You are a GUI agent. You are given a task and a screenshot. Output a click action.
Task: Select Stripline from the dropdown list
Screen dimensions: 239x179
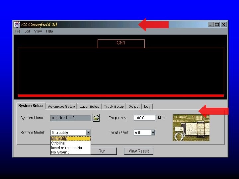pos(71,143)
